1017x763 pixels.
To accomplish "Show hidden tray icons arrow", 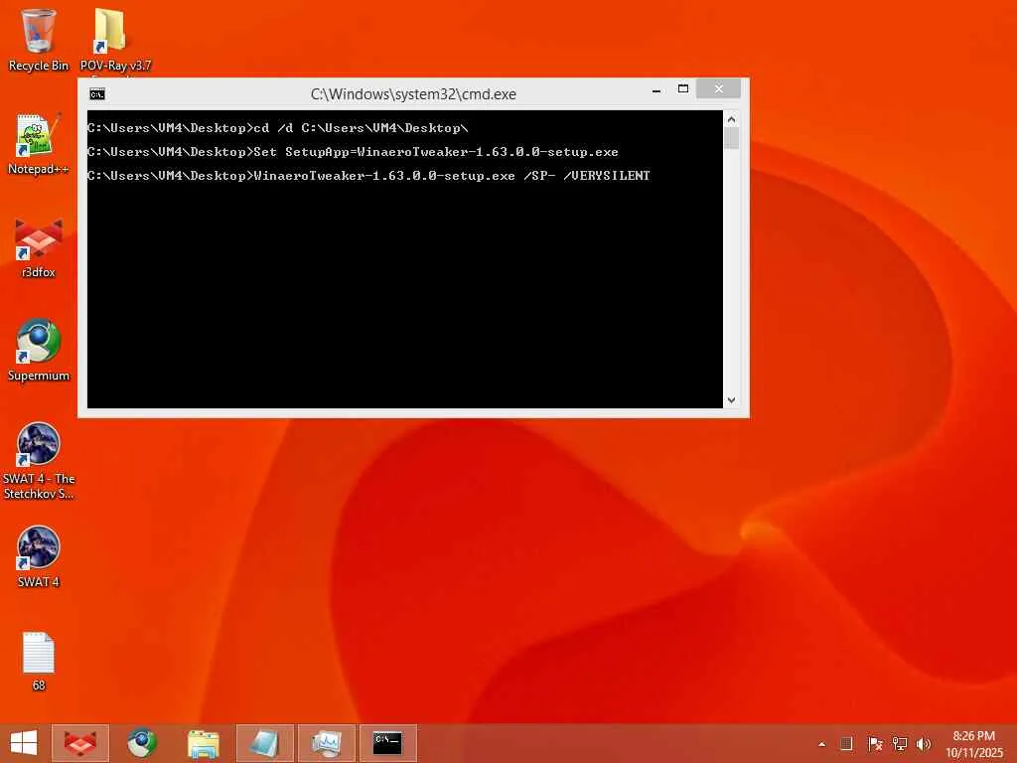I will (821, 744).
